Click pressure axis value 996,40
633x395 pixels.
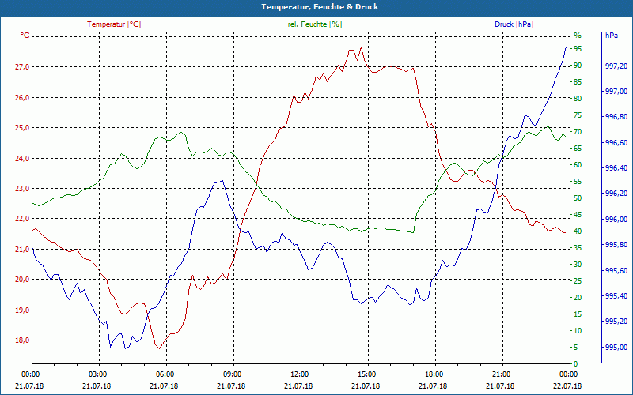(617, 168)
